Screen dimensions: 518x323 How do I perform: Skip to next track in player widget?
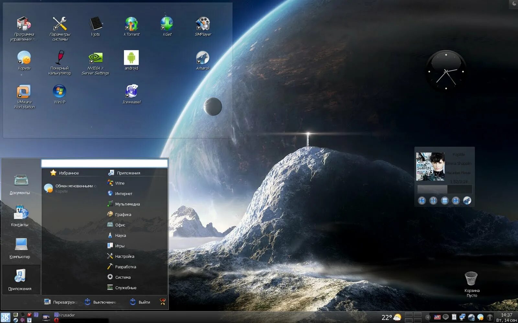(x=456, y=201)
